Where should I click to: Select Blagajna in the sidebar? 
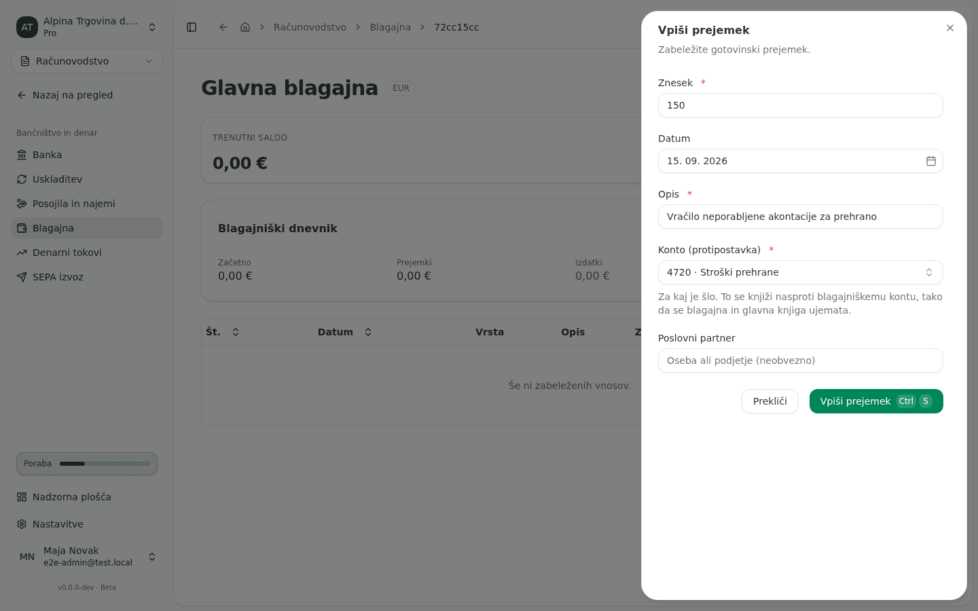click(87, 228)
